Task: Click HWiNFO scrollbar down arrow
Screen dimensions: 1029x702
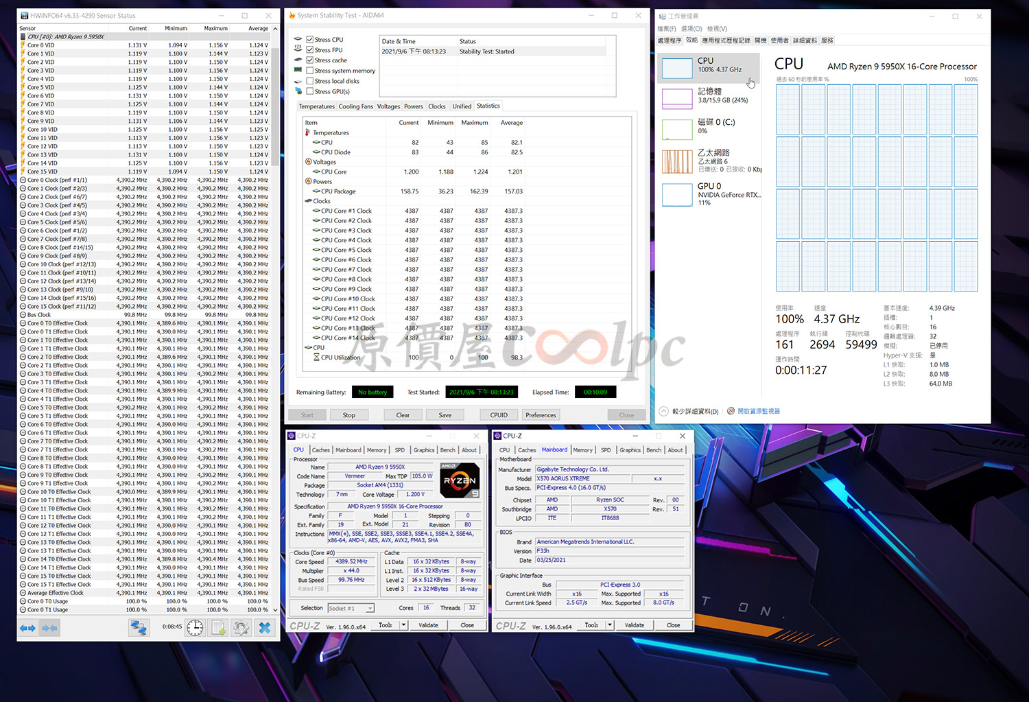Action: (x=275, y=609)
